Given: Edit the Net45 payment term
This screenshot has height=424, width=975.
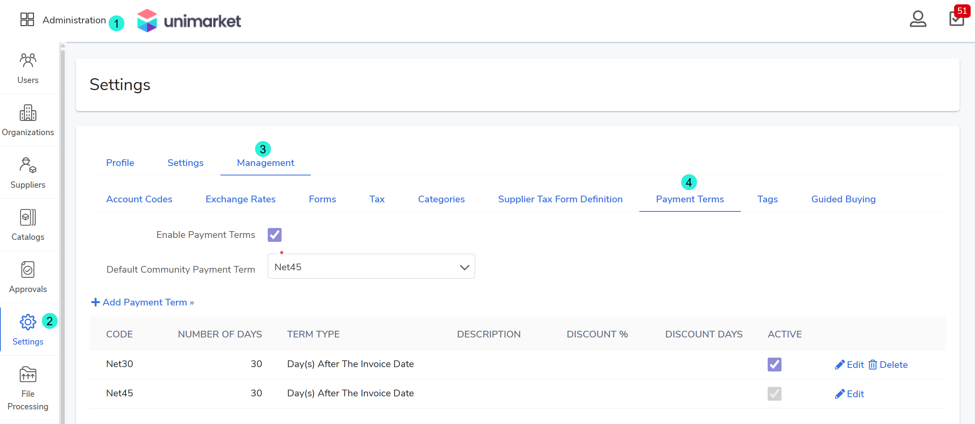Looking at the screenshot, I should [849, 394].
